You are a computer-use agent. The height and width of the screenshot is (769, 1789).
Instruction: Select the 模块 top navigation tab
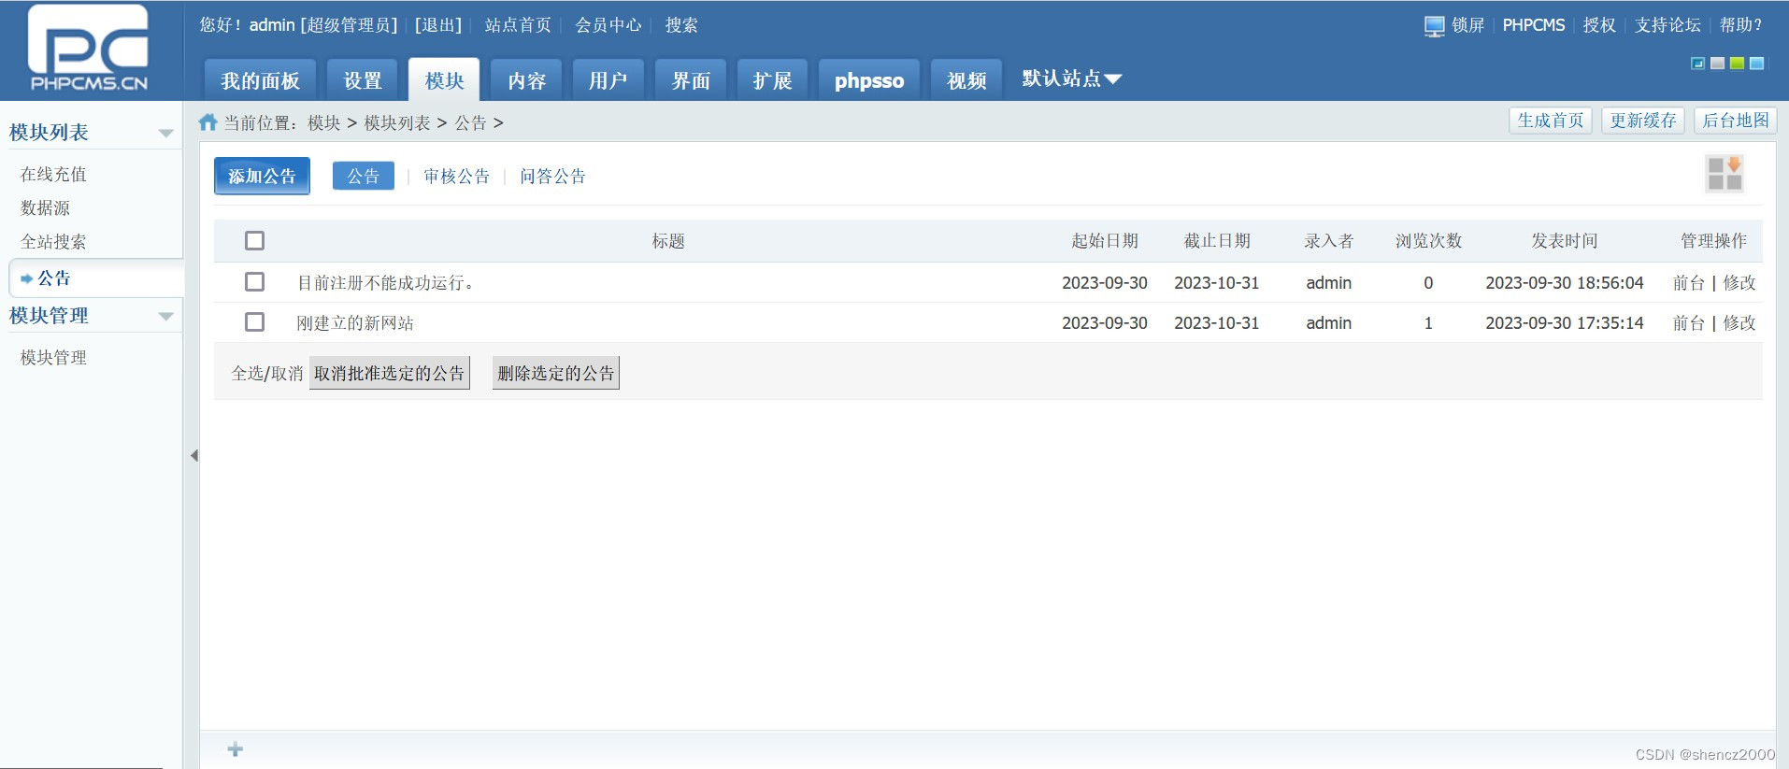(x=444, y=80)
